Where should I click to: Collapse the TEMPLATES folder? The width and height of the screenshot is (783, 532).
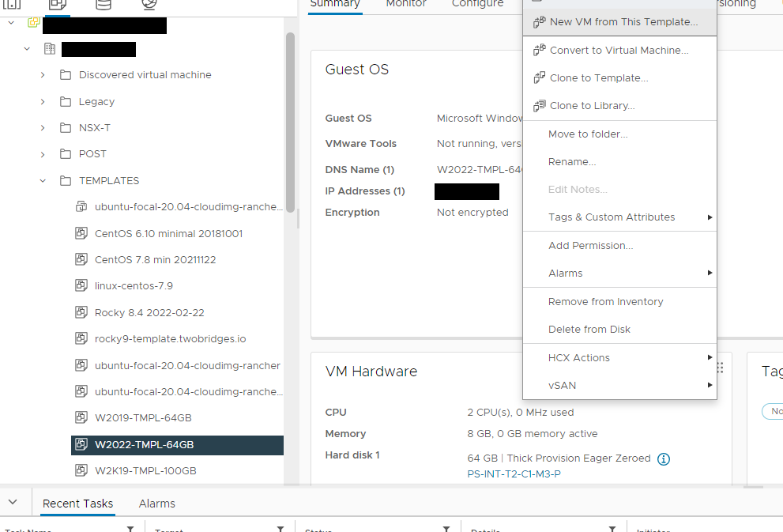pyautogui.click(x=43, y=181)
